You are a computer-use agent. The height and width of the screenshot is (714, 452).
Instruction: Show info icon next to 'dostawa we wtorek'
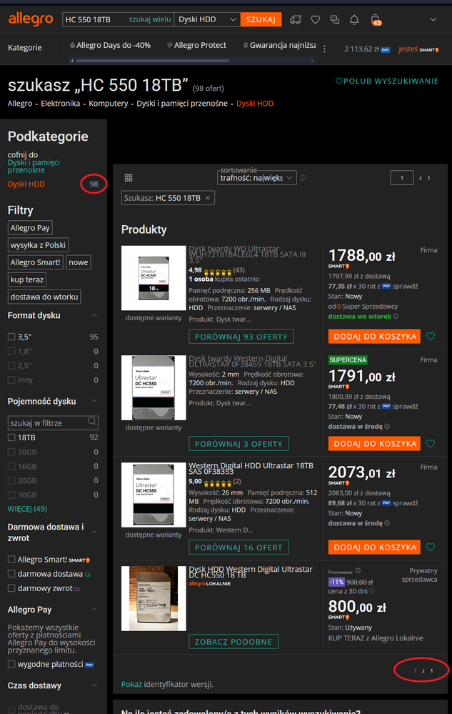(x=396, y=316)
